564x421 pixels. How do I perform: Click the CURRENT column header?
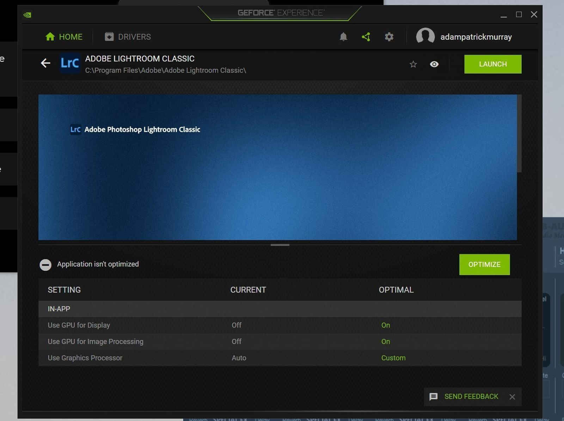(x=248, y=290)
